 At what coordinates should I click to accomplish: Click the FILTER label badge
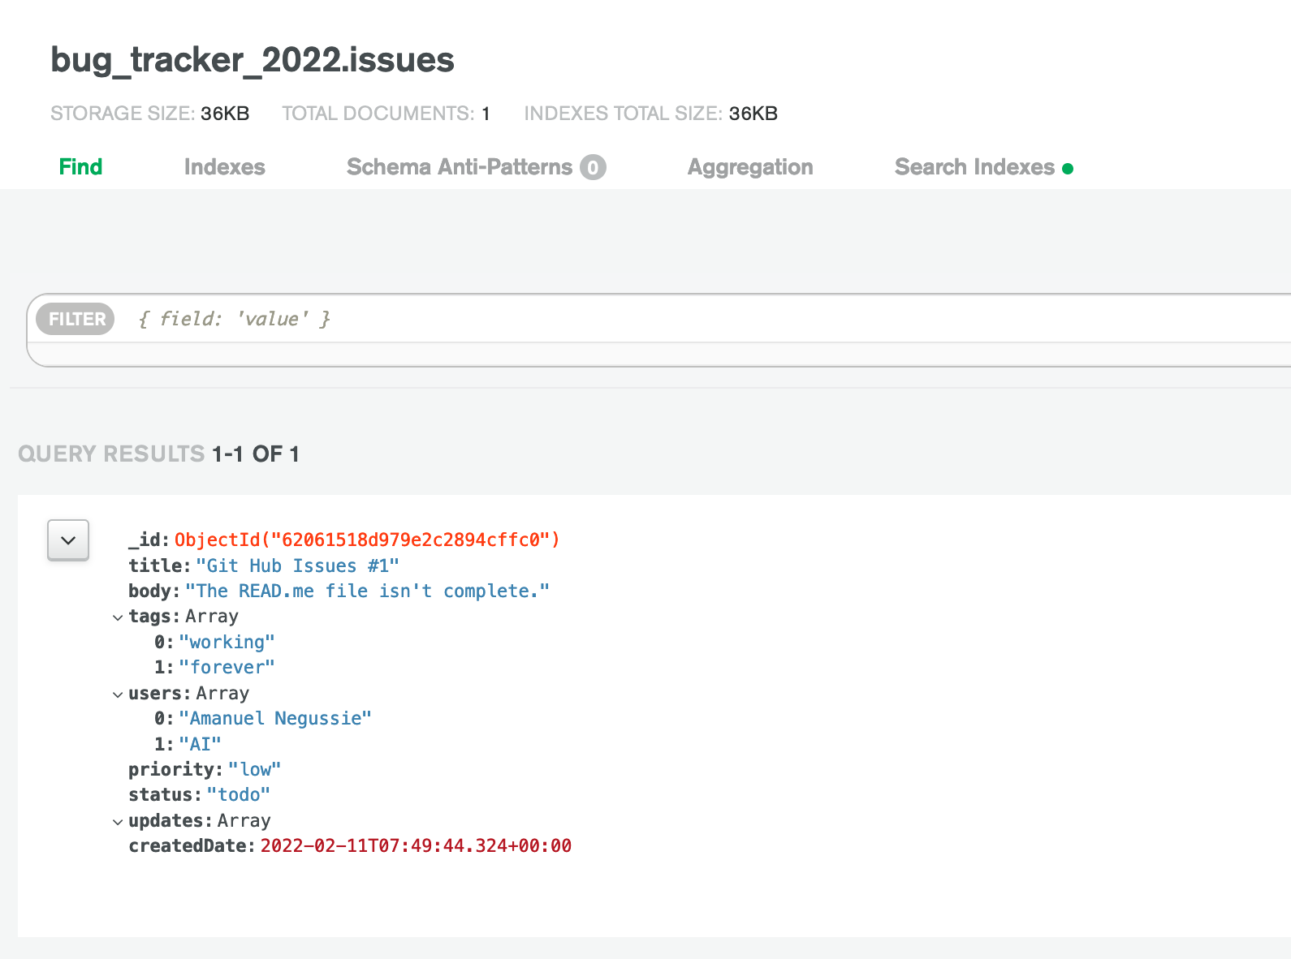coord(76,319)
